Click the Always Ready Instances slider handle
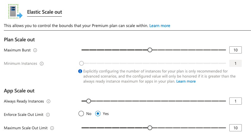Screen dimensions: 251x137 tap(89, 101)
